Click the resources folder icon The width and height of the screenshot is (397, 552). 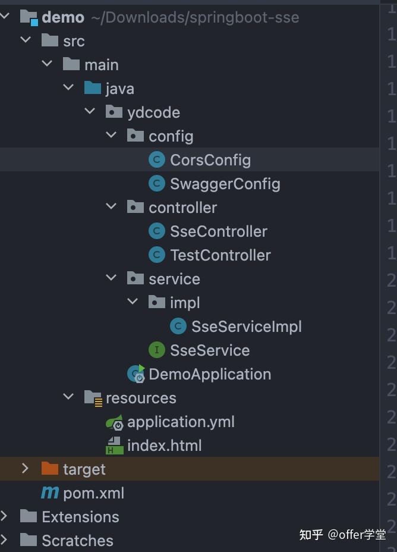pyautogui.click(x=93, y=397)
